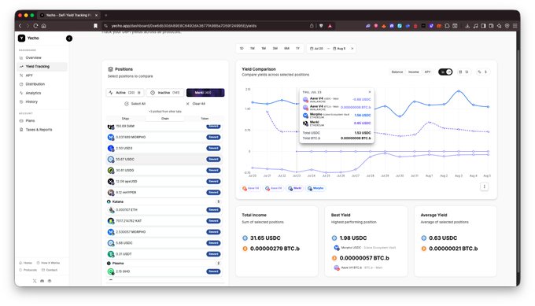Image resolution: width=535 pixels, height=306 pixels.
Task: Toggle the Merkl legend chip
Action: [x=295, y=188]
